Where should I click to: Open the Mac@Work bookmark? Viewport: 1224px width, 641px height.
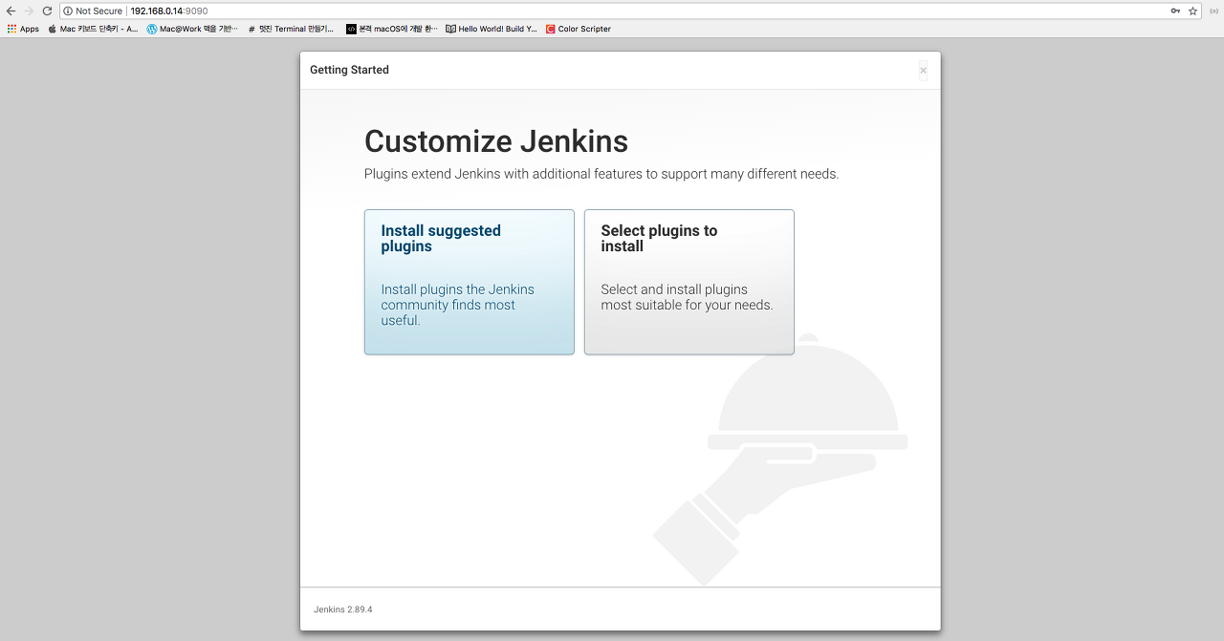point(192,29)
